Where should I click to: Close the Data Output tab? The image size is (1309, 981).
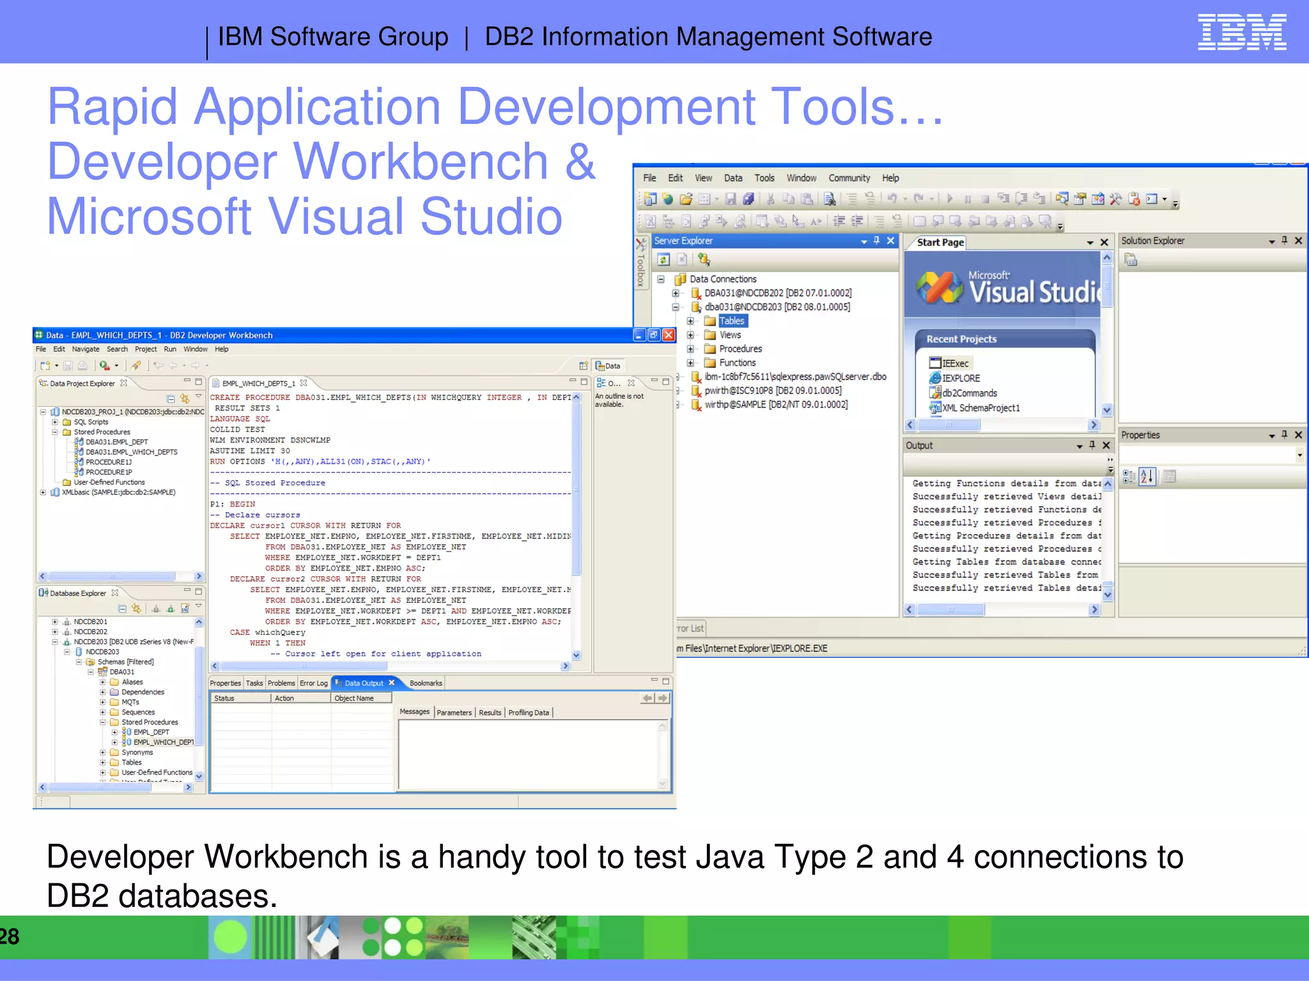click(392, 683)
